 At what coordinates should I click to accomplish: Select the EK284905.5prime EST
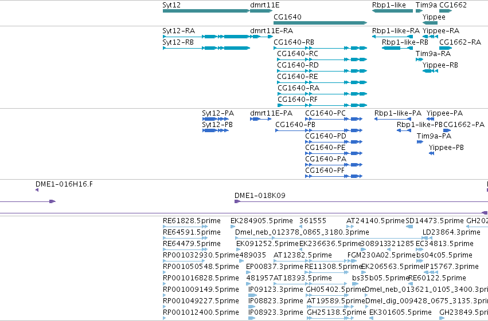[233, 227]
